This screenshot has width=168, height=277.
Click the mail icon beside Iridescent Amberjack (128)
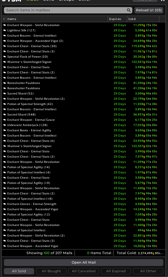pos(4,125)
